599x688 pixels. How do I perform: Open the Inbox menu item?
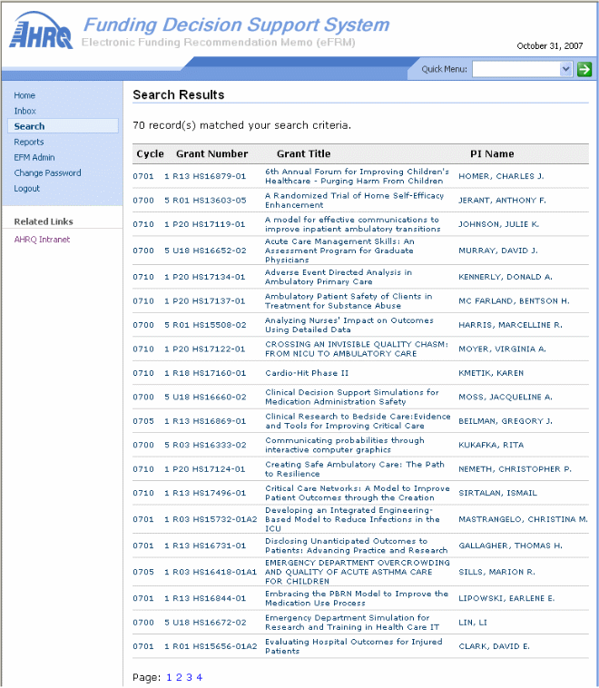click(25, 111)
